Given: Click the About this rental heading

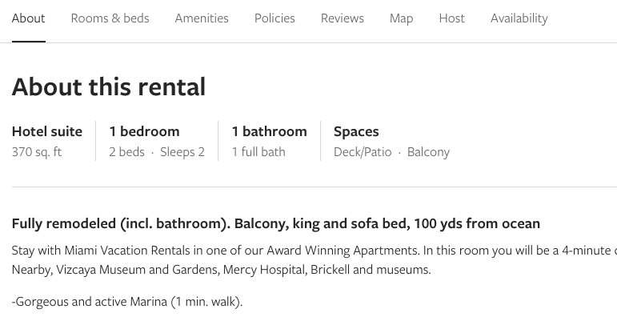Looking at the screenshot, I should click(x=109, y=86).
